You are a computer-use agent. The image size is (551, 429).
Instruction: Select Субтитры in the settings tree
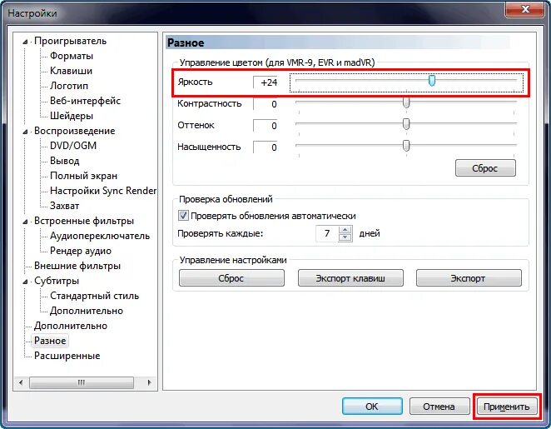pyautogui.click(x=57, y=281)
